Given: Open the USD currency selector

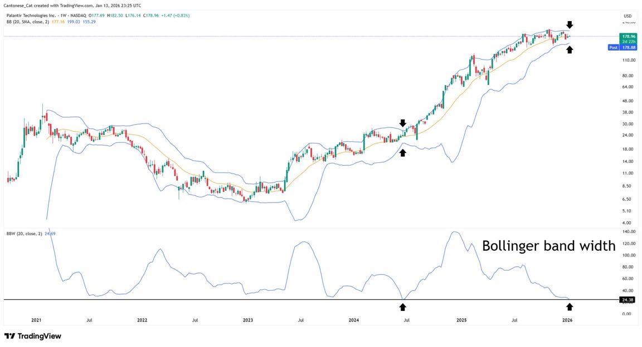Looking at the screenshot, I should coord(628,16).
